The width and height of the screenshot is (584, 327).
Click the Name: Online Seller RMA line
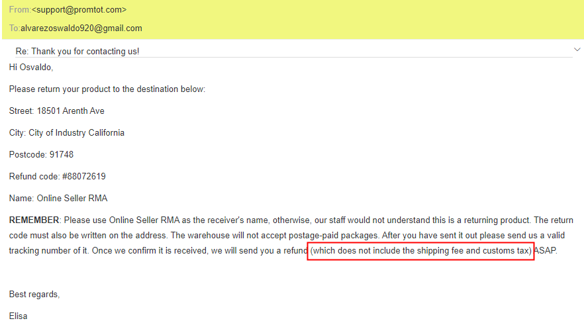[x=58, y=198]
